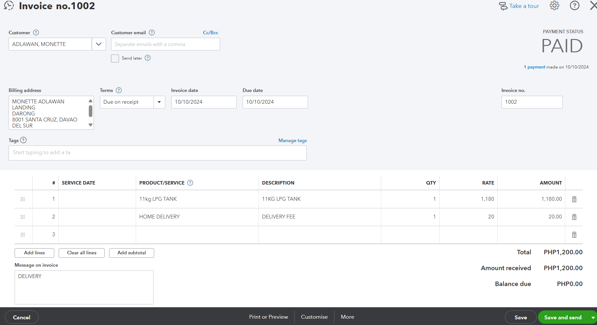This screenshot has height=325, width=597.
Task: Expand the Save and send options arrow
Action: point(593,317)
